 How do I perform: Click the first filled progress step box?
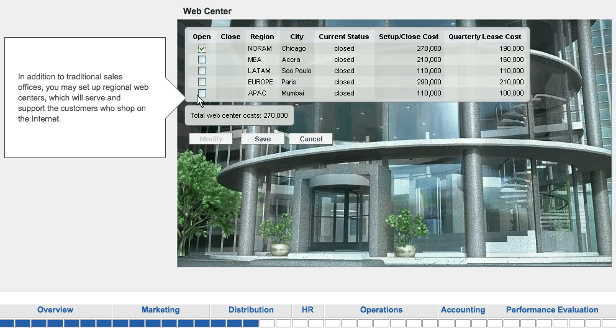pos(6,323)
